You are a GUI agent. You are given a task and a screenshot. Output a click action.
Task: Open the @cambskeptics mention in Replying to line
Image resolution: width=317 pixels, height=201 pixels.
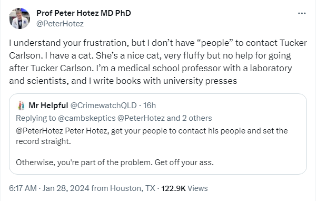[x=87, y=118]
